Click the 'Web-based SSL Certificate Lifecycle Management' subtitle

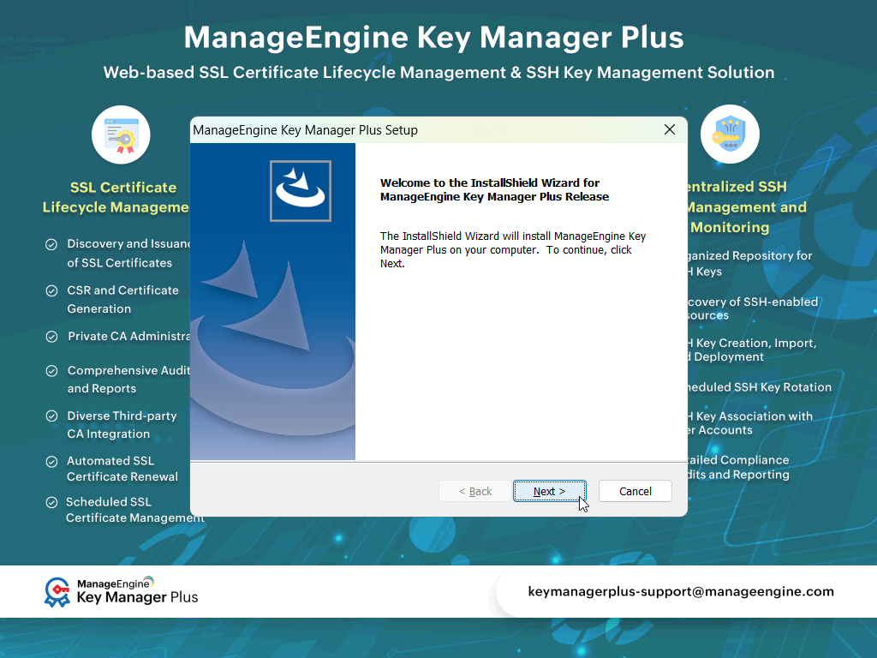438,72
